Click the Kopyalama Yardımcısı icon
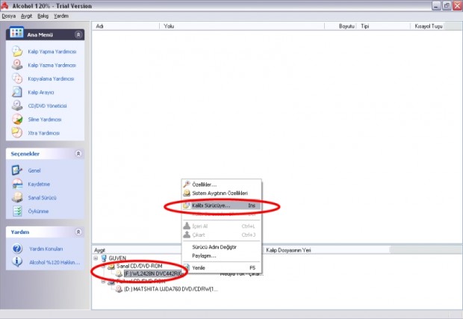 (x=17, y=78)
